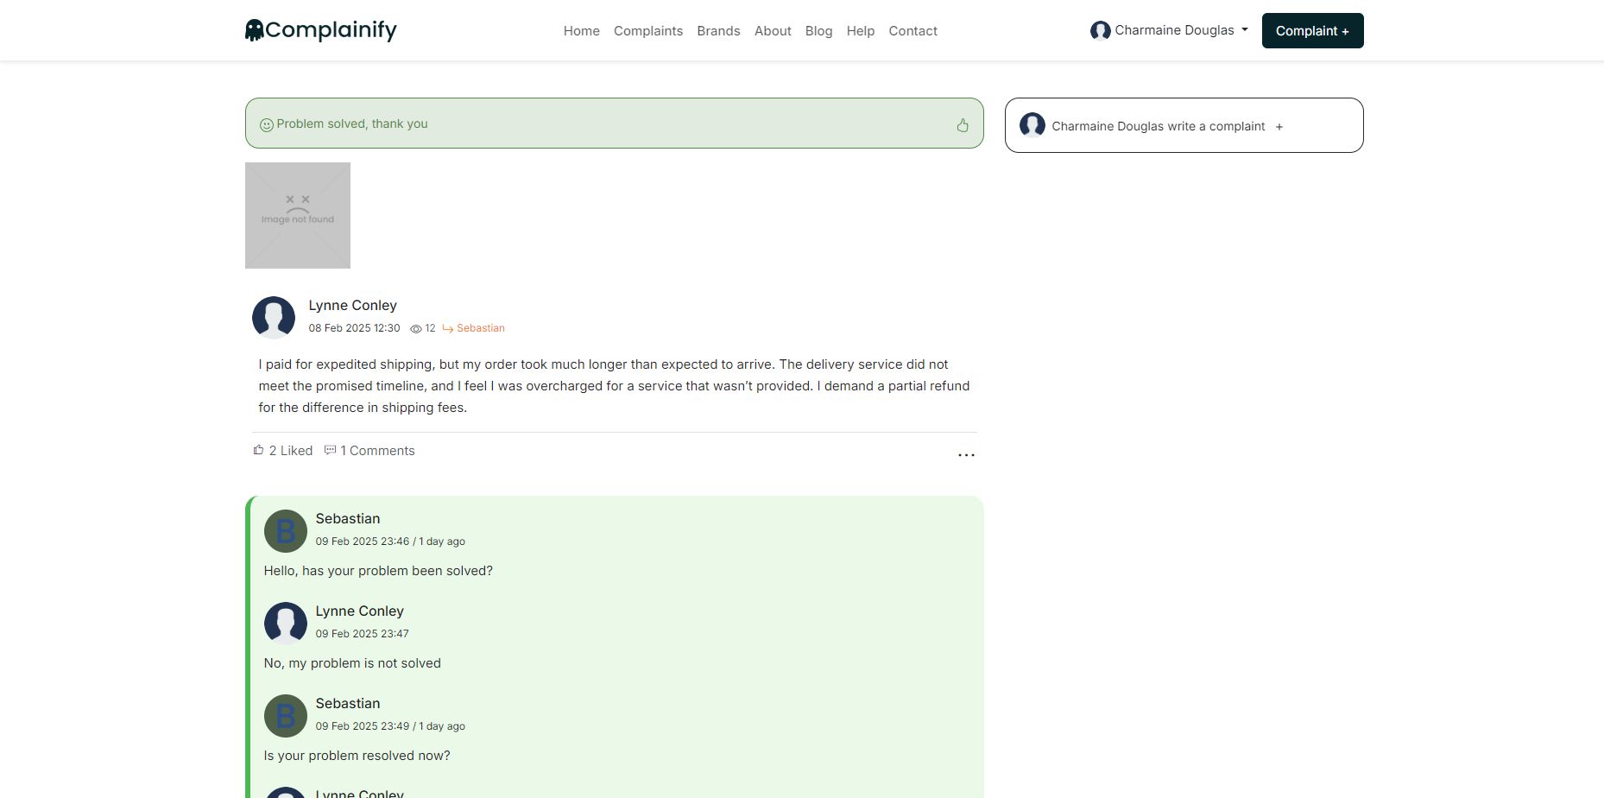Click the Complainify ghost logo icon
1604x798 pixels.
pyautogui.click(x=254, y=31)
